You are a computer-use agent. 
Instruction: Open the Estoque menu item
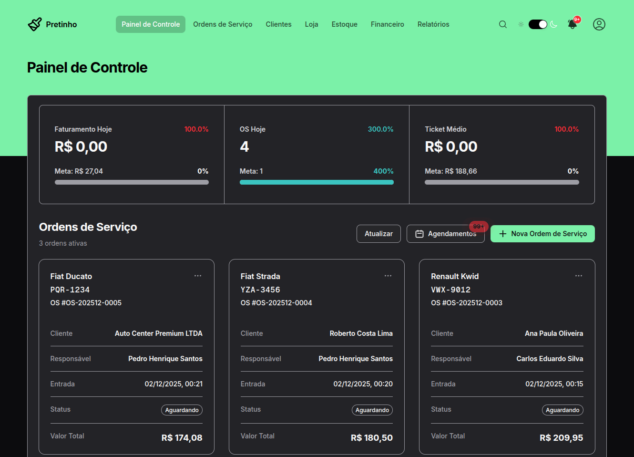pos(344,24)
